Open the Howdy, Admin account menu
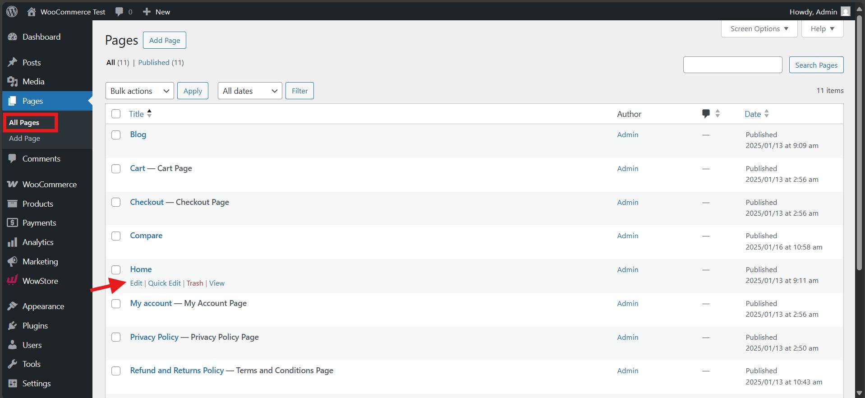This screenshot has height=398, width=865. point(819,12)
